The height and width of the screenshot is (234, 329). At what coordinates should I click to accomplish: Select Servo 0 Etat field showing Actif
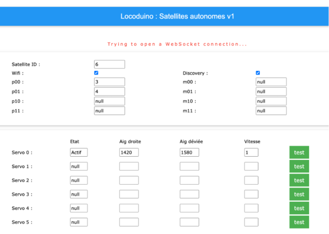[79, 152]
